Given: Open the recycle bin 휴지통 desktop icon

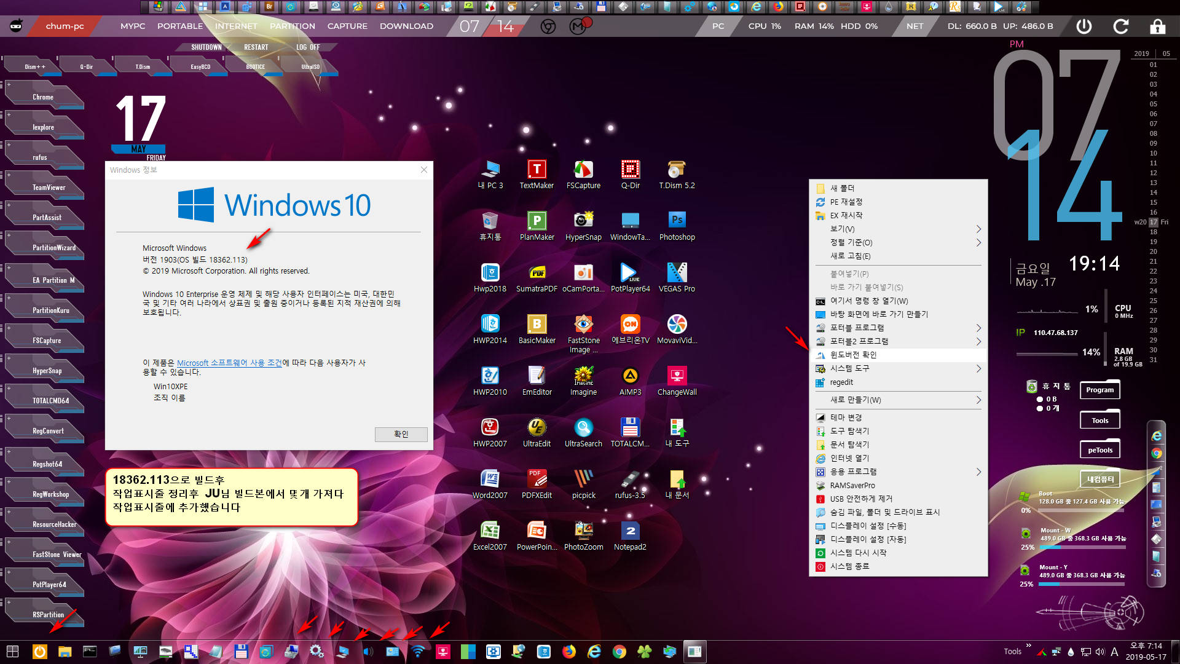Looking at the screenshot, I should pyautogui.click(x=490, y=226).
